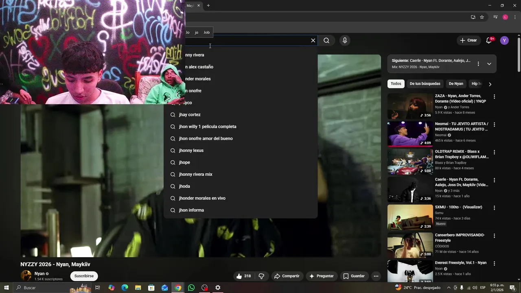Open options for OLDTRAP REMIX video
521x293 pixels.
(495, 152)
